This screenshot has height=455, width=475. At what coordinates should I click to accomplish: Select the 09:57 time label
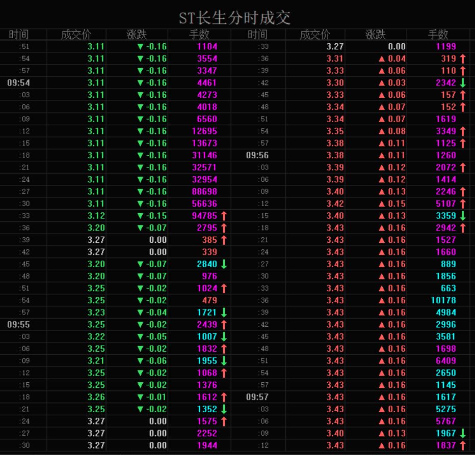coord(257,397)
